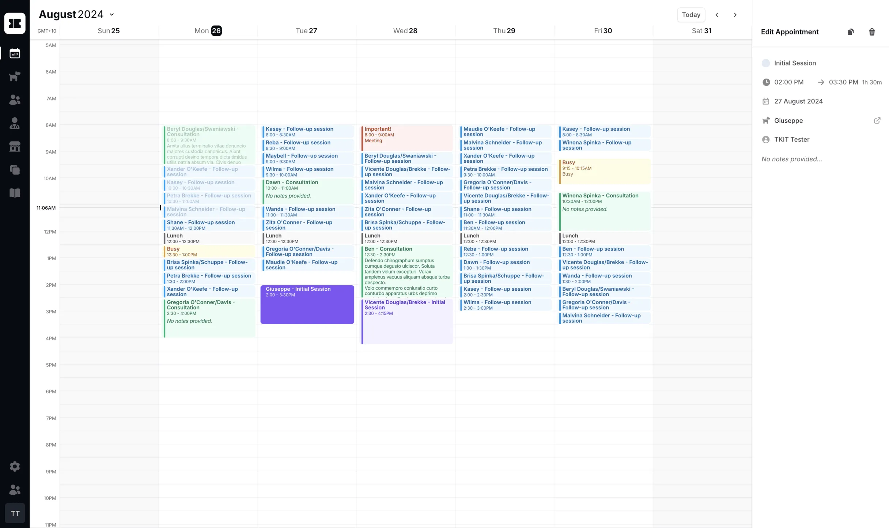This screenshot has width=889, height=528.
Task: Edit the 02:00 PM start time field
Action: pyautogui.click(x=790, y=82)
